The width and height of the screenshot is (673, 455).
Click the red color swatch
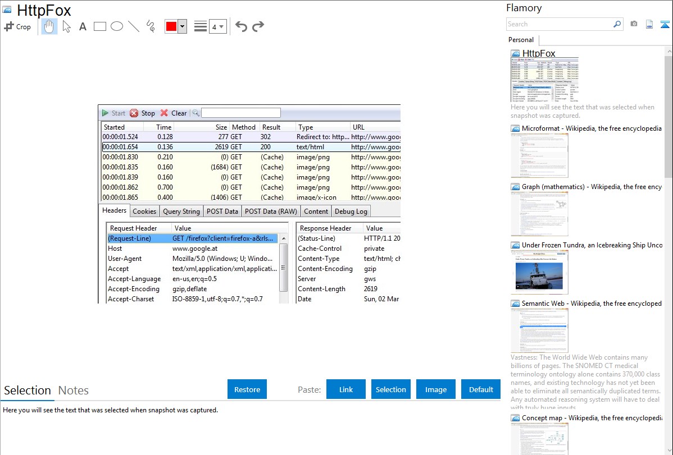(171, 26)
